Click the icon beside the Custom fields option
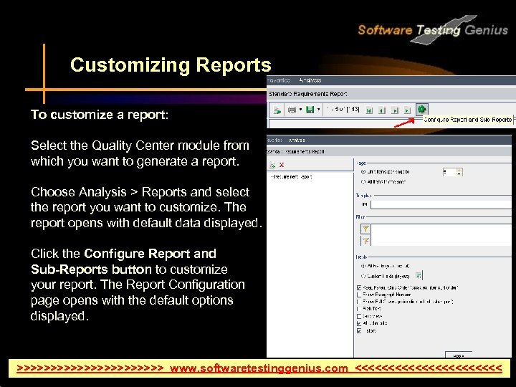The image size is (516, 387). [x=419, y=276]
